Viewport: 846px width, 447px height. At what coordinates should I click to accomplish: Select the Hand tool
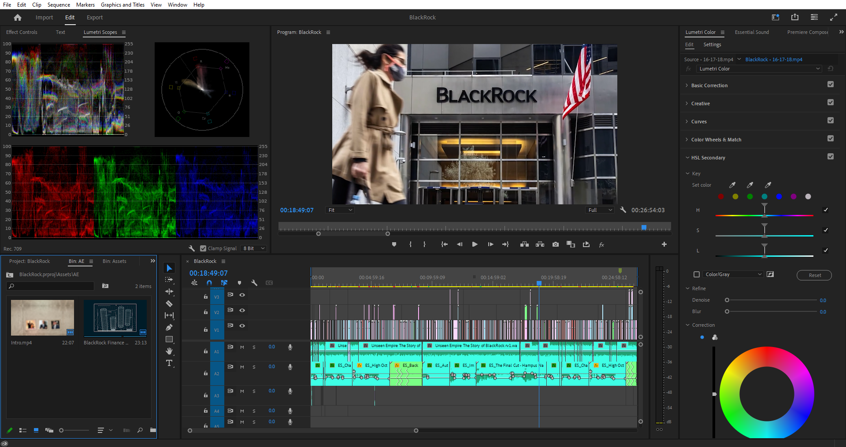[x=169, y=351]
